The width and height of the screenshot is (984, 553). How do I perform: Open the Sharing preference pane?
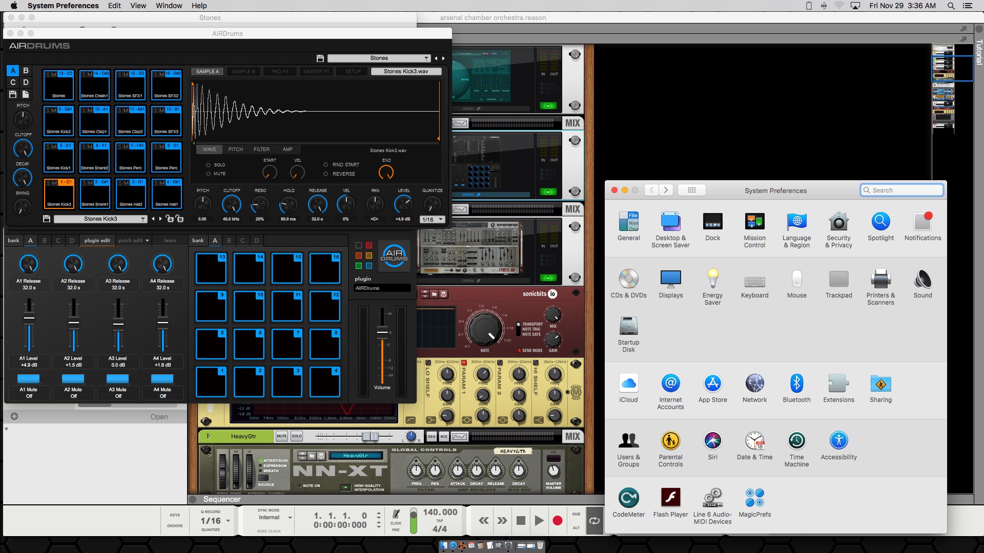pos(880,388)
